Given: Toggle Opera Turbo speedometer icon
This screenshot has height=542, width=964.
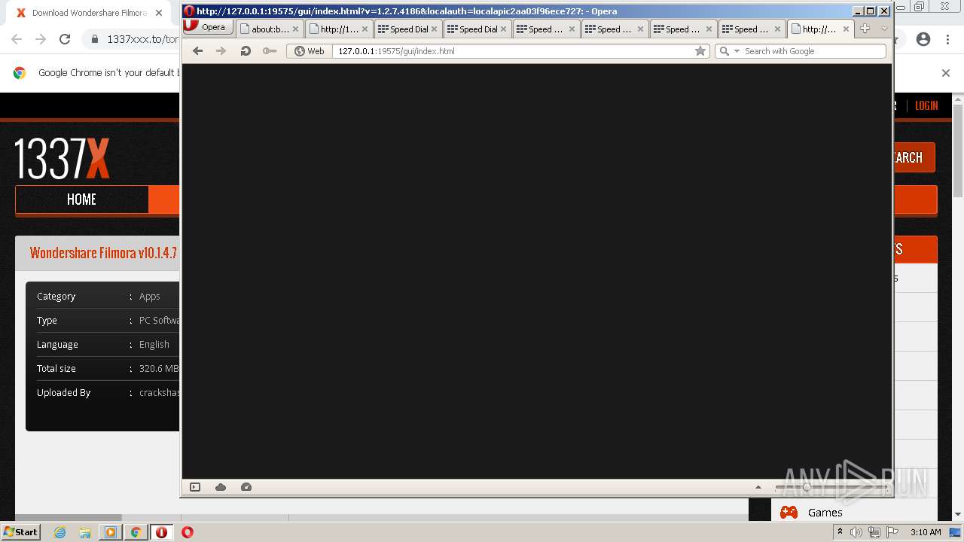Looking at the screenshot, I should (x=246, y=487).
